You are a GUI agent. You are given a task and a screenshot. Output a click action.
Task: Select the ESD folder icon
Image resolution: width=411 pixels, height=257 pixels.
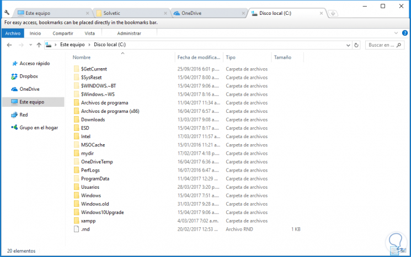tap(76, 128)
